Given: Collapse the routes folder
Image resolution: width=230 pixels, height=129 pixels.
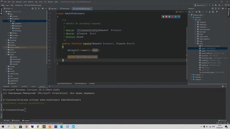Looking at the screenshot, I should (x=6, y=54).
